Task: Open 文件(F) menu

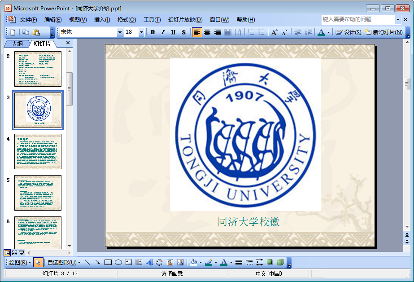Action: (x=29, y=20)
